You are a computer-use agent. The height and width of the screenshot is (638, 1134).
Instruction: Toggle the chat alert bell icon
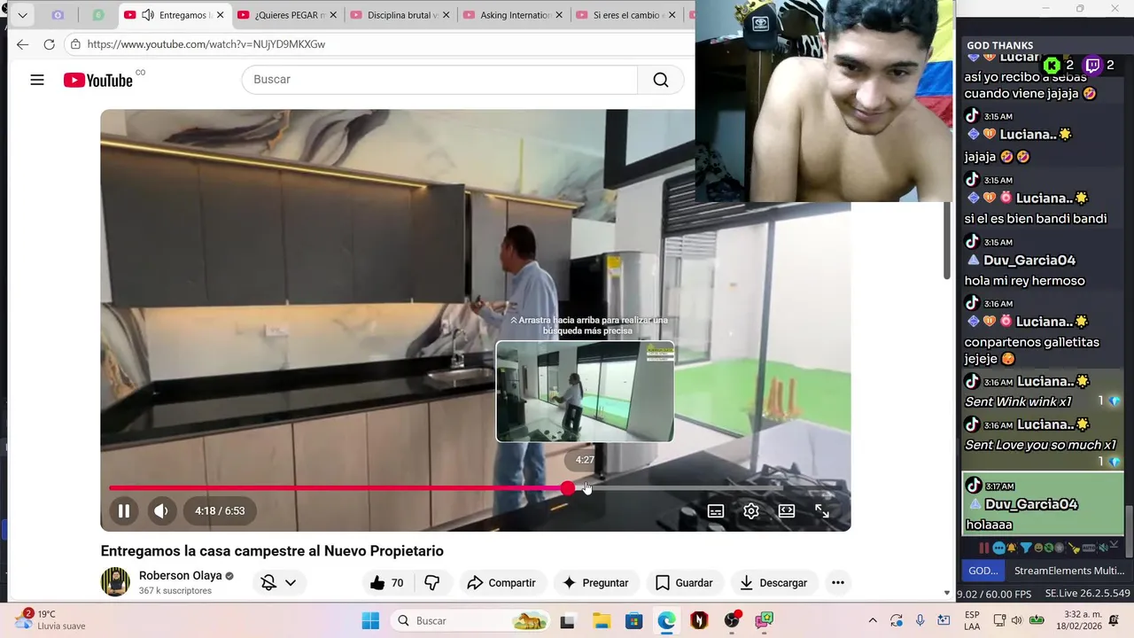point(1012,548)
